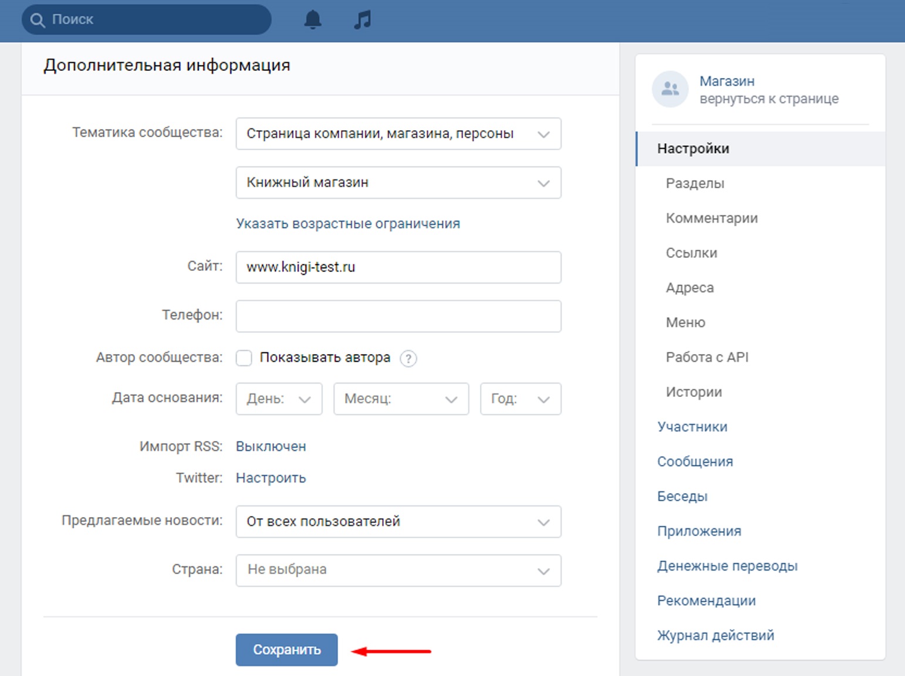This screenshot has width=905, height=676.
Task: Expand the Тематика сообщества dropdown
Action: pyautogui.click(x=398, y=134)
